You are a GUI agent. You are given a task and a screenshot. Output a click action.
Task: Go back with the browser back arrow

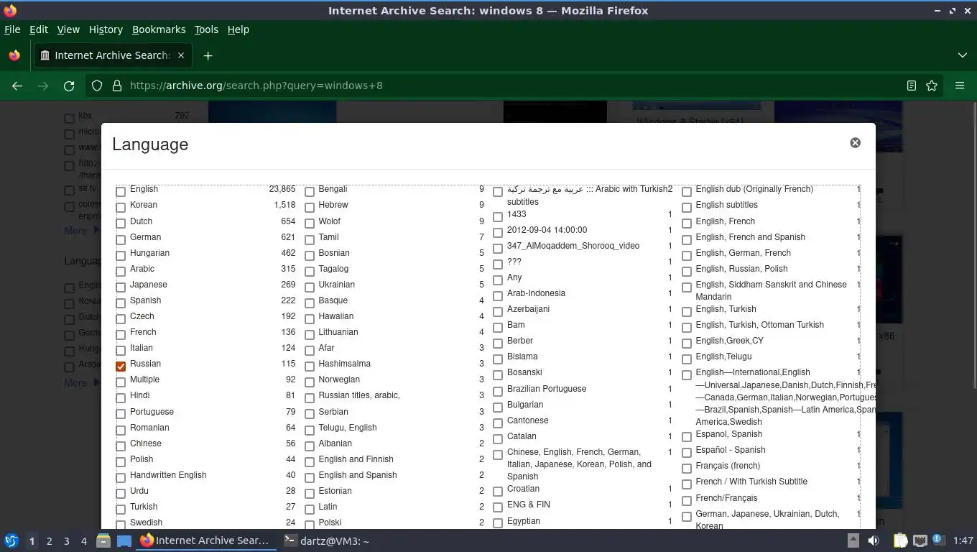coord(17,86)
